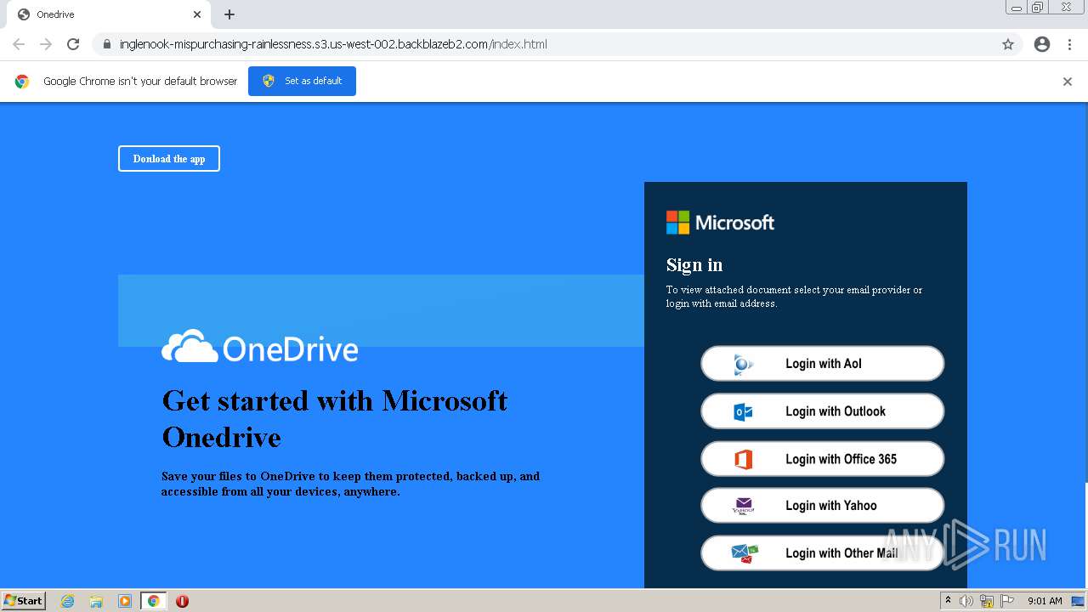Click Login with Yahoo button
Screen dimensions: 1088x612
[822, 506]
